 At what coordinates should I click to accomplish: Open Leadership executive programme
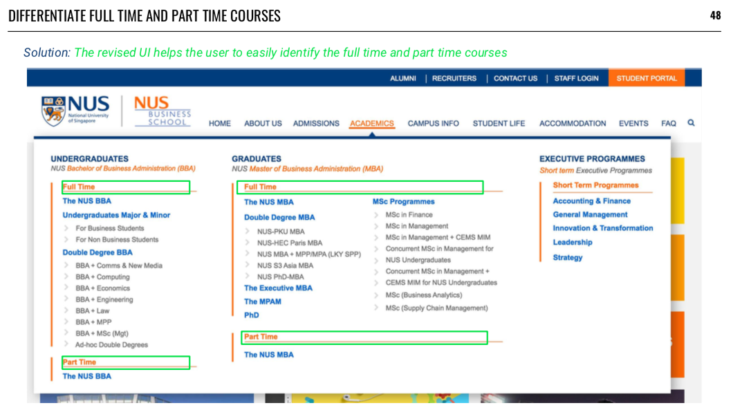[x=573, y=243]
